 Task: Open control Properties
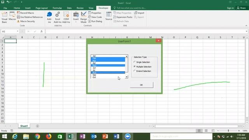click(95, 13)
